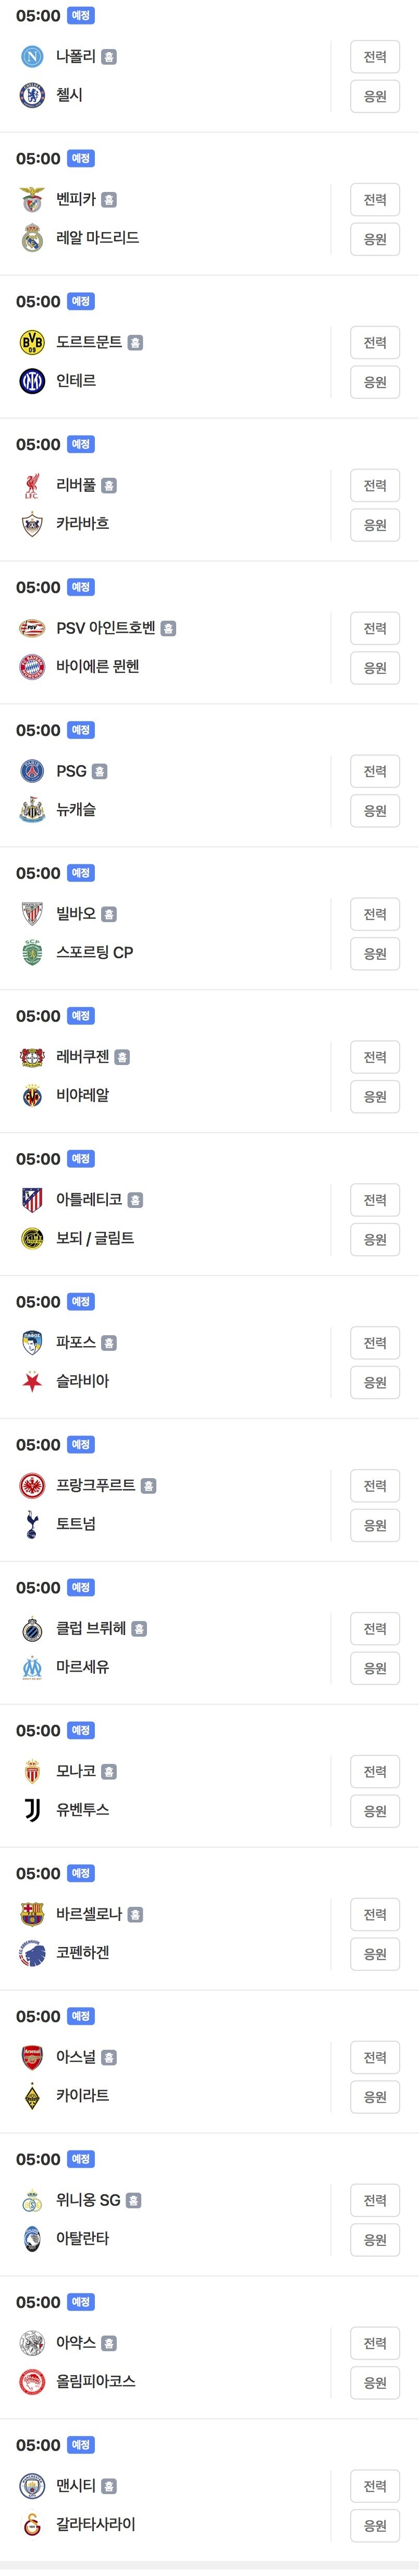Click the Galatasaray logo icon
This screenshot has width=419, height=2576.
tap(32, 2524)
